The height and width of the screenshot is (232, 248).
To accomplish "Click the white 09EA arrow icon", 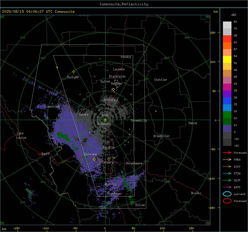I will (227, 160).
